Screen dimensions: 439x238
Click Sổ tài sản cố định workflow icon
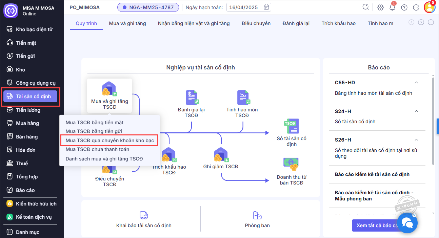click(x=291, y=126)
